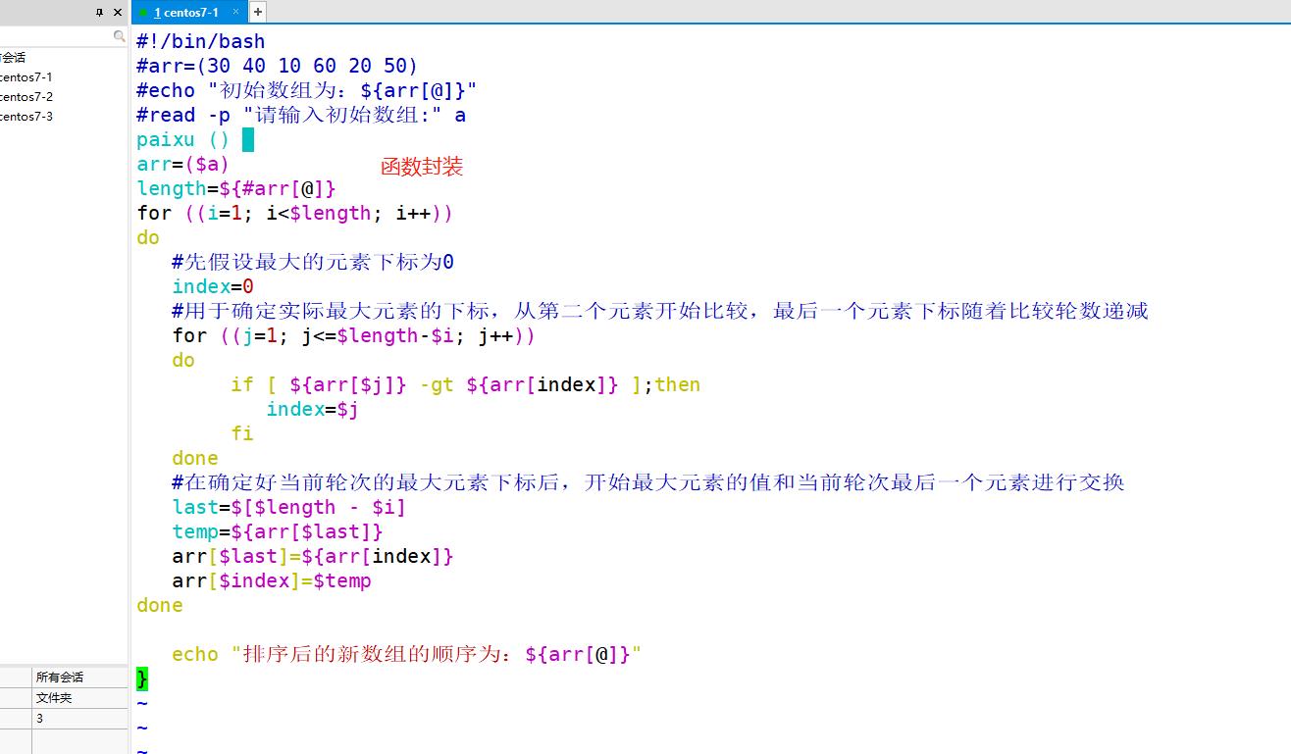Click the fi keyword
The height and width of the screenshot is (754, 1291).
coord(242,433)
